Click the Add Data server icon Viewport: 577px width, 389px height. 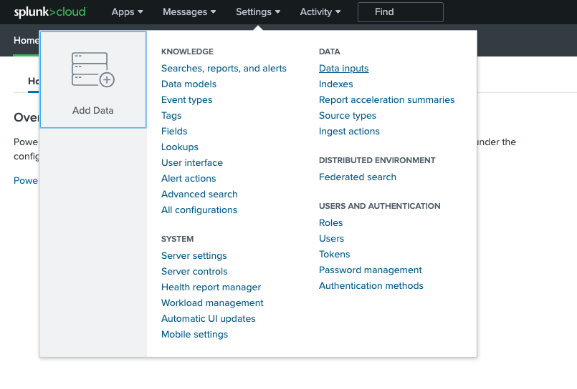point(93,70)
